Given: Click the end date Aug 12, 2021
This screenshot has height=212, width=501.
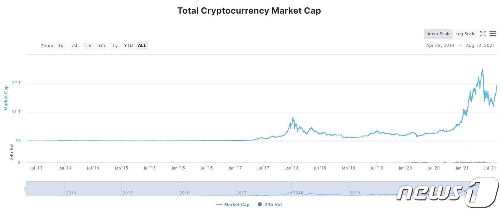Looking at the screenshot, I should tap(480, 45).
